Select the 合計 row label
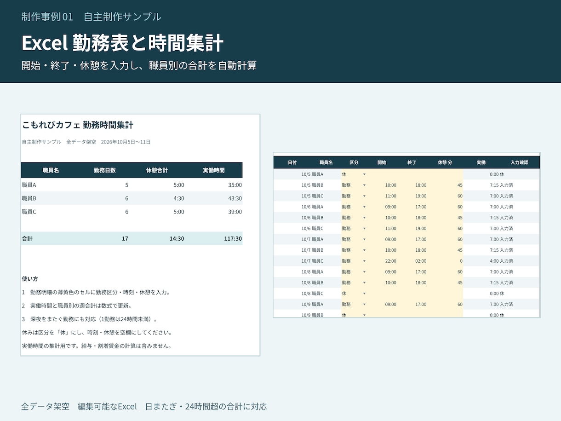The height and width of the screenshot is (421, 561). [27, 239]
